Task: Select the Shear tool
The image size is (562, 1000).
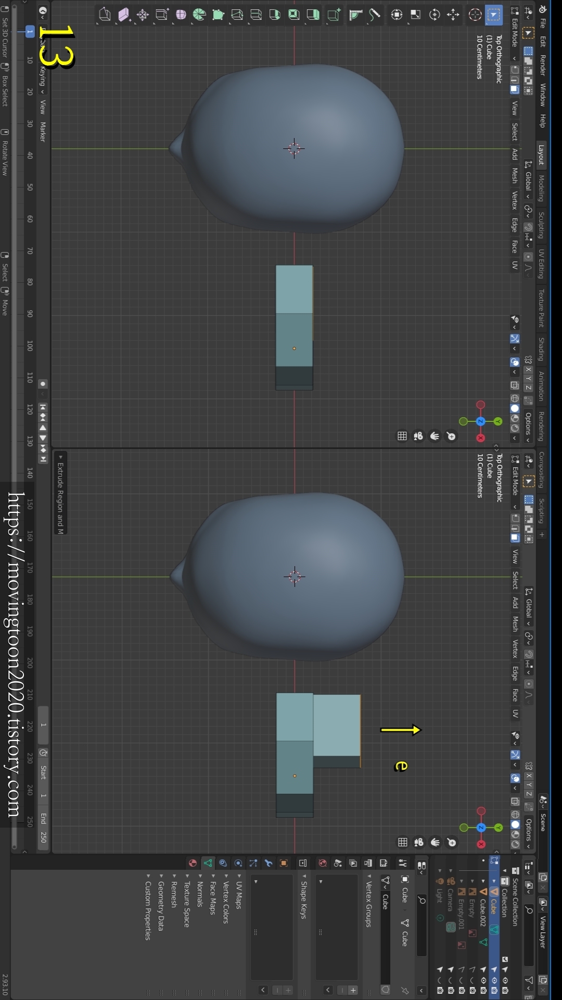Action: 124,15
